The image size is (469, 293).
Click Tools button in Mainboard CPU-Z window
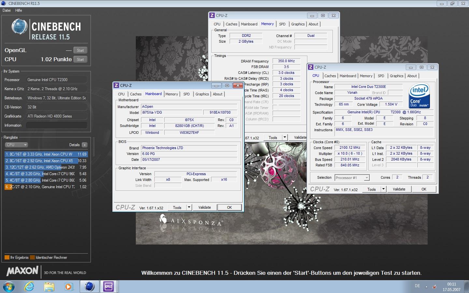point(177,207)
